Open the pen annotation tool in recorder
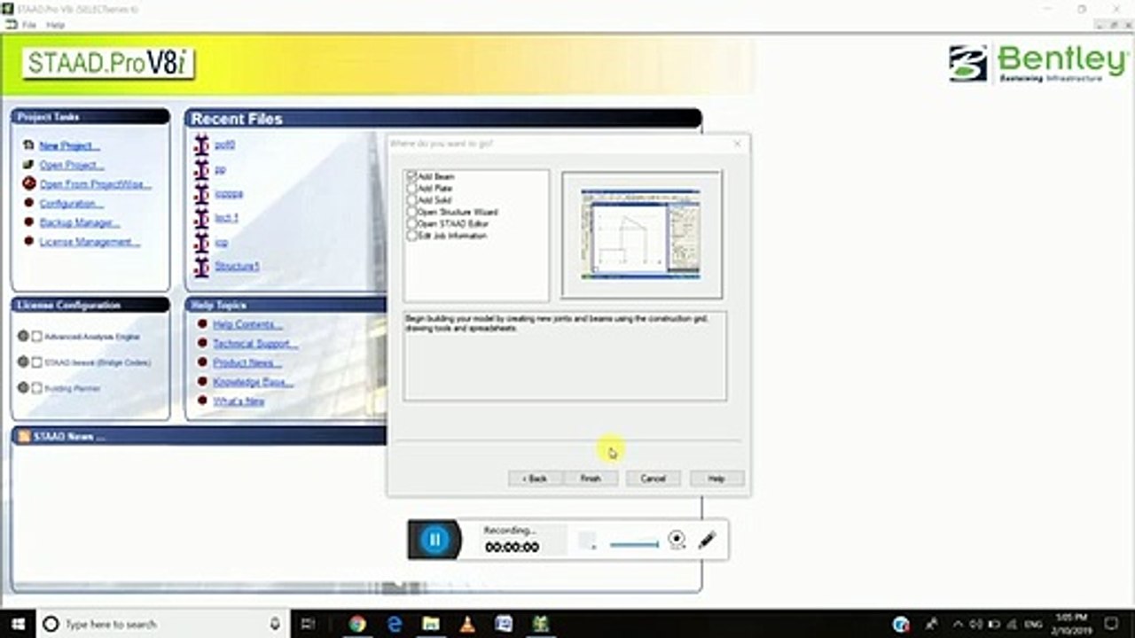The height and width of the screenshot is (638, 1135). pos(707,540)
